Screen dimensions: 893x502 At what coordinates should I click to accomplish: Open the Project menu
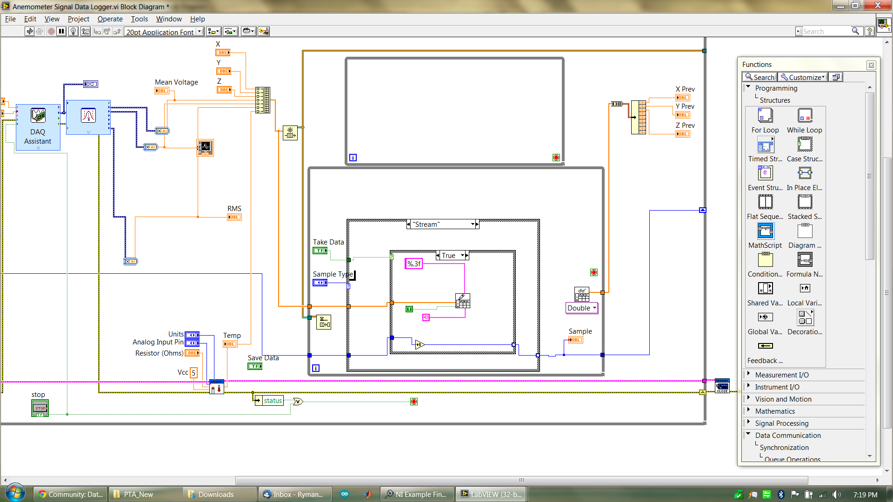(x=78, y=19)
